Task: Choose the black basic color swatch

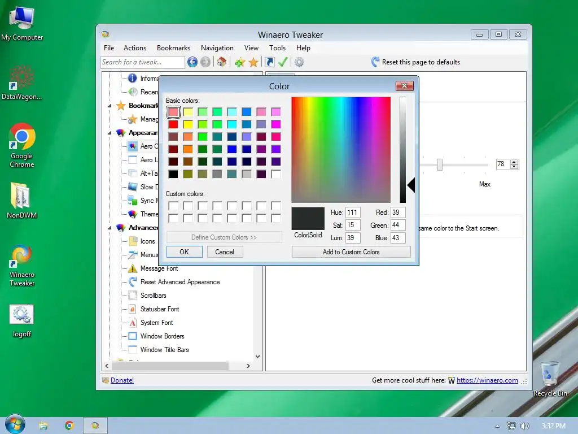Action: [173, 174]
